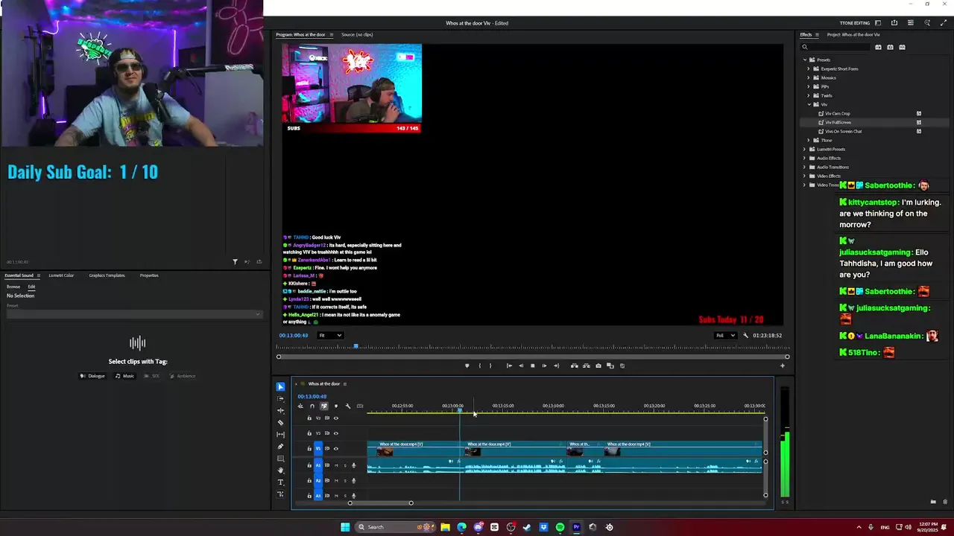Open Comparison View in program monitor
Screen dimensions: 954x536
610,366
